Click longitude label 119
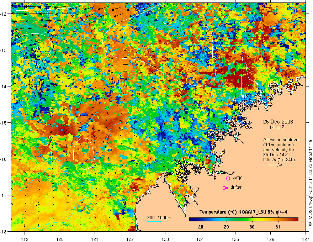 (25, 239)
